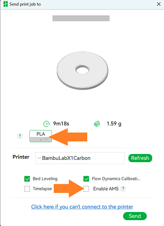The image size is (164, 226).
Task: Open the Enable AMS help icon
Action: click(x=123, y=189)
